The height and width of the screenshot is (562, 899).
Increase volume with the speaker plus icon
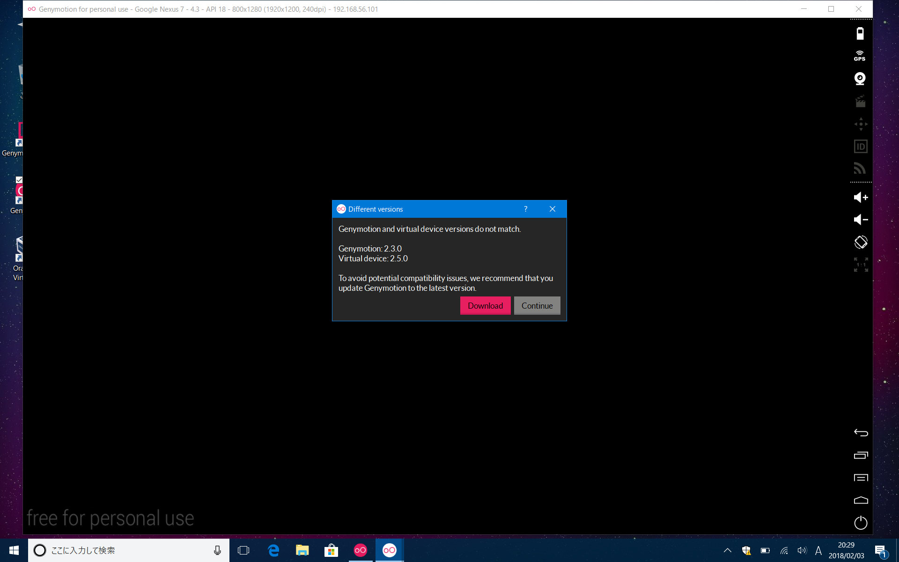[861, 197]
